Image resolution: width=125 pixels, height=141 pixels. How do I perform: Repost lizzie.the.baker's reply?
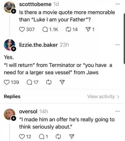[49, 82]
